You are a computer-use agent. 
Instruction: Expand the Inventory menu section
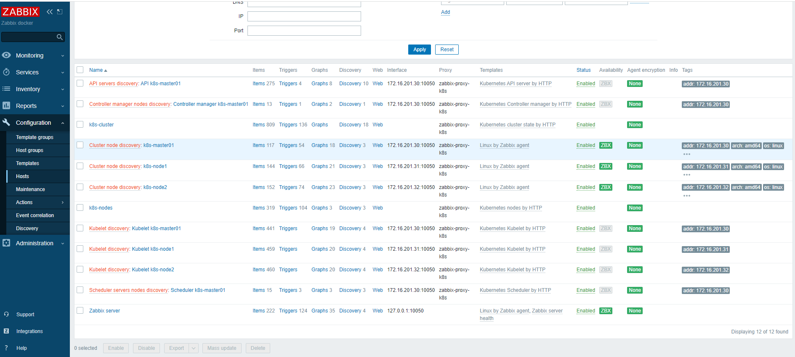coord(63,89)
